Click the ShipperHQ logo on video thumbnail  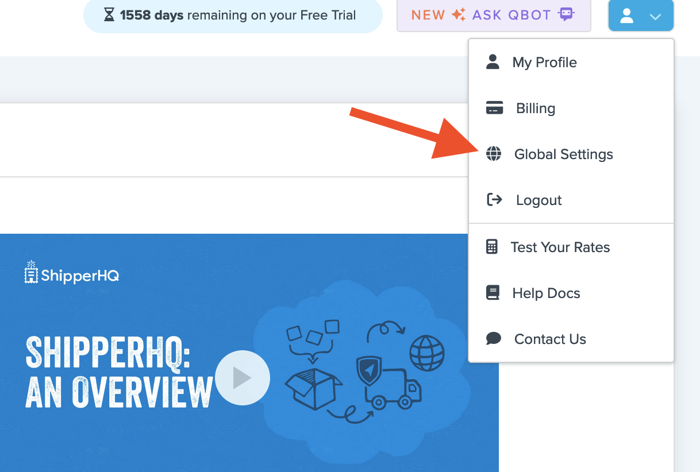point(72,273)
